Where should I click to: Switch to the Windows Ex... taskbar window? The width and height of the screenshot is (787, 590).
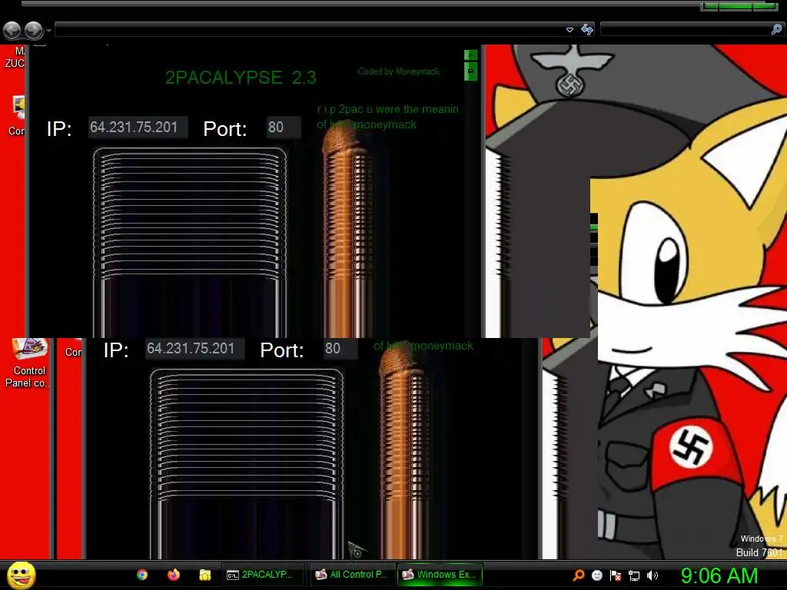[440, 575]
